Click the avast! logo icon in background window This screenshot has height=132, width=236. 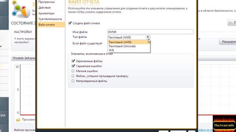coord(21,9)
